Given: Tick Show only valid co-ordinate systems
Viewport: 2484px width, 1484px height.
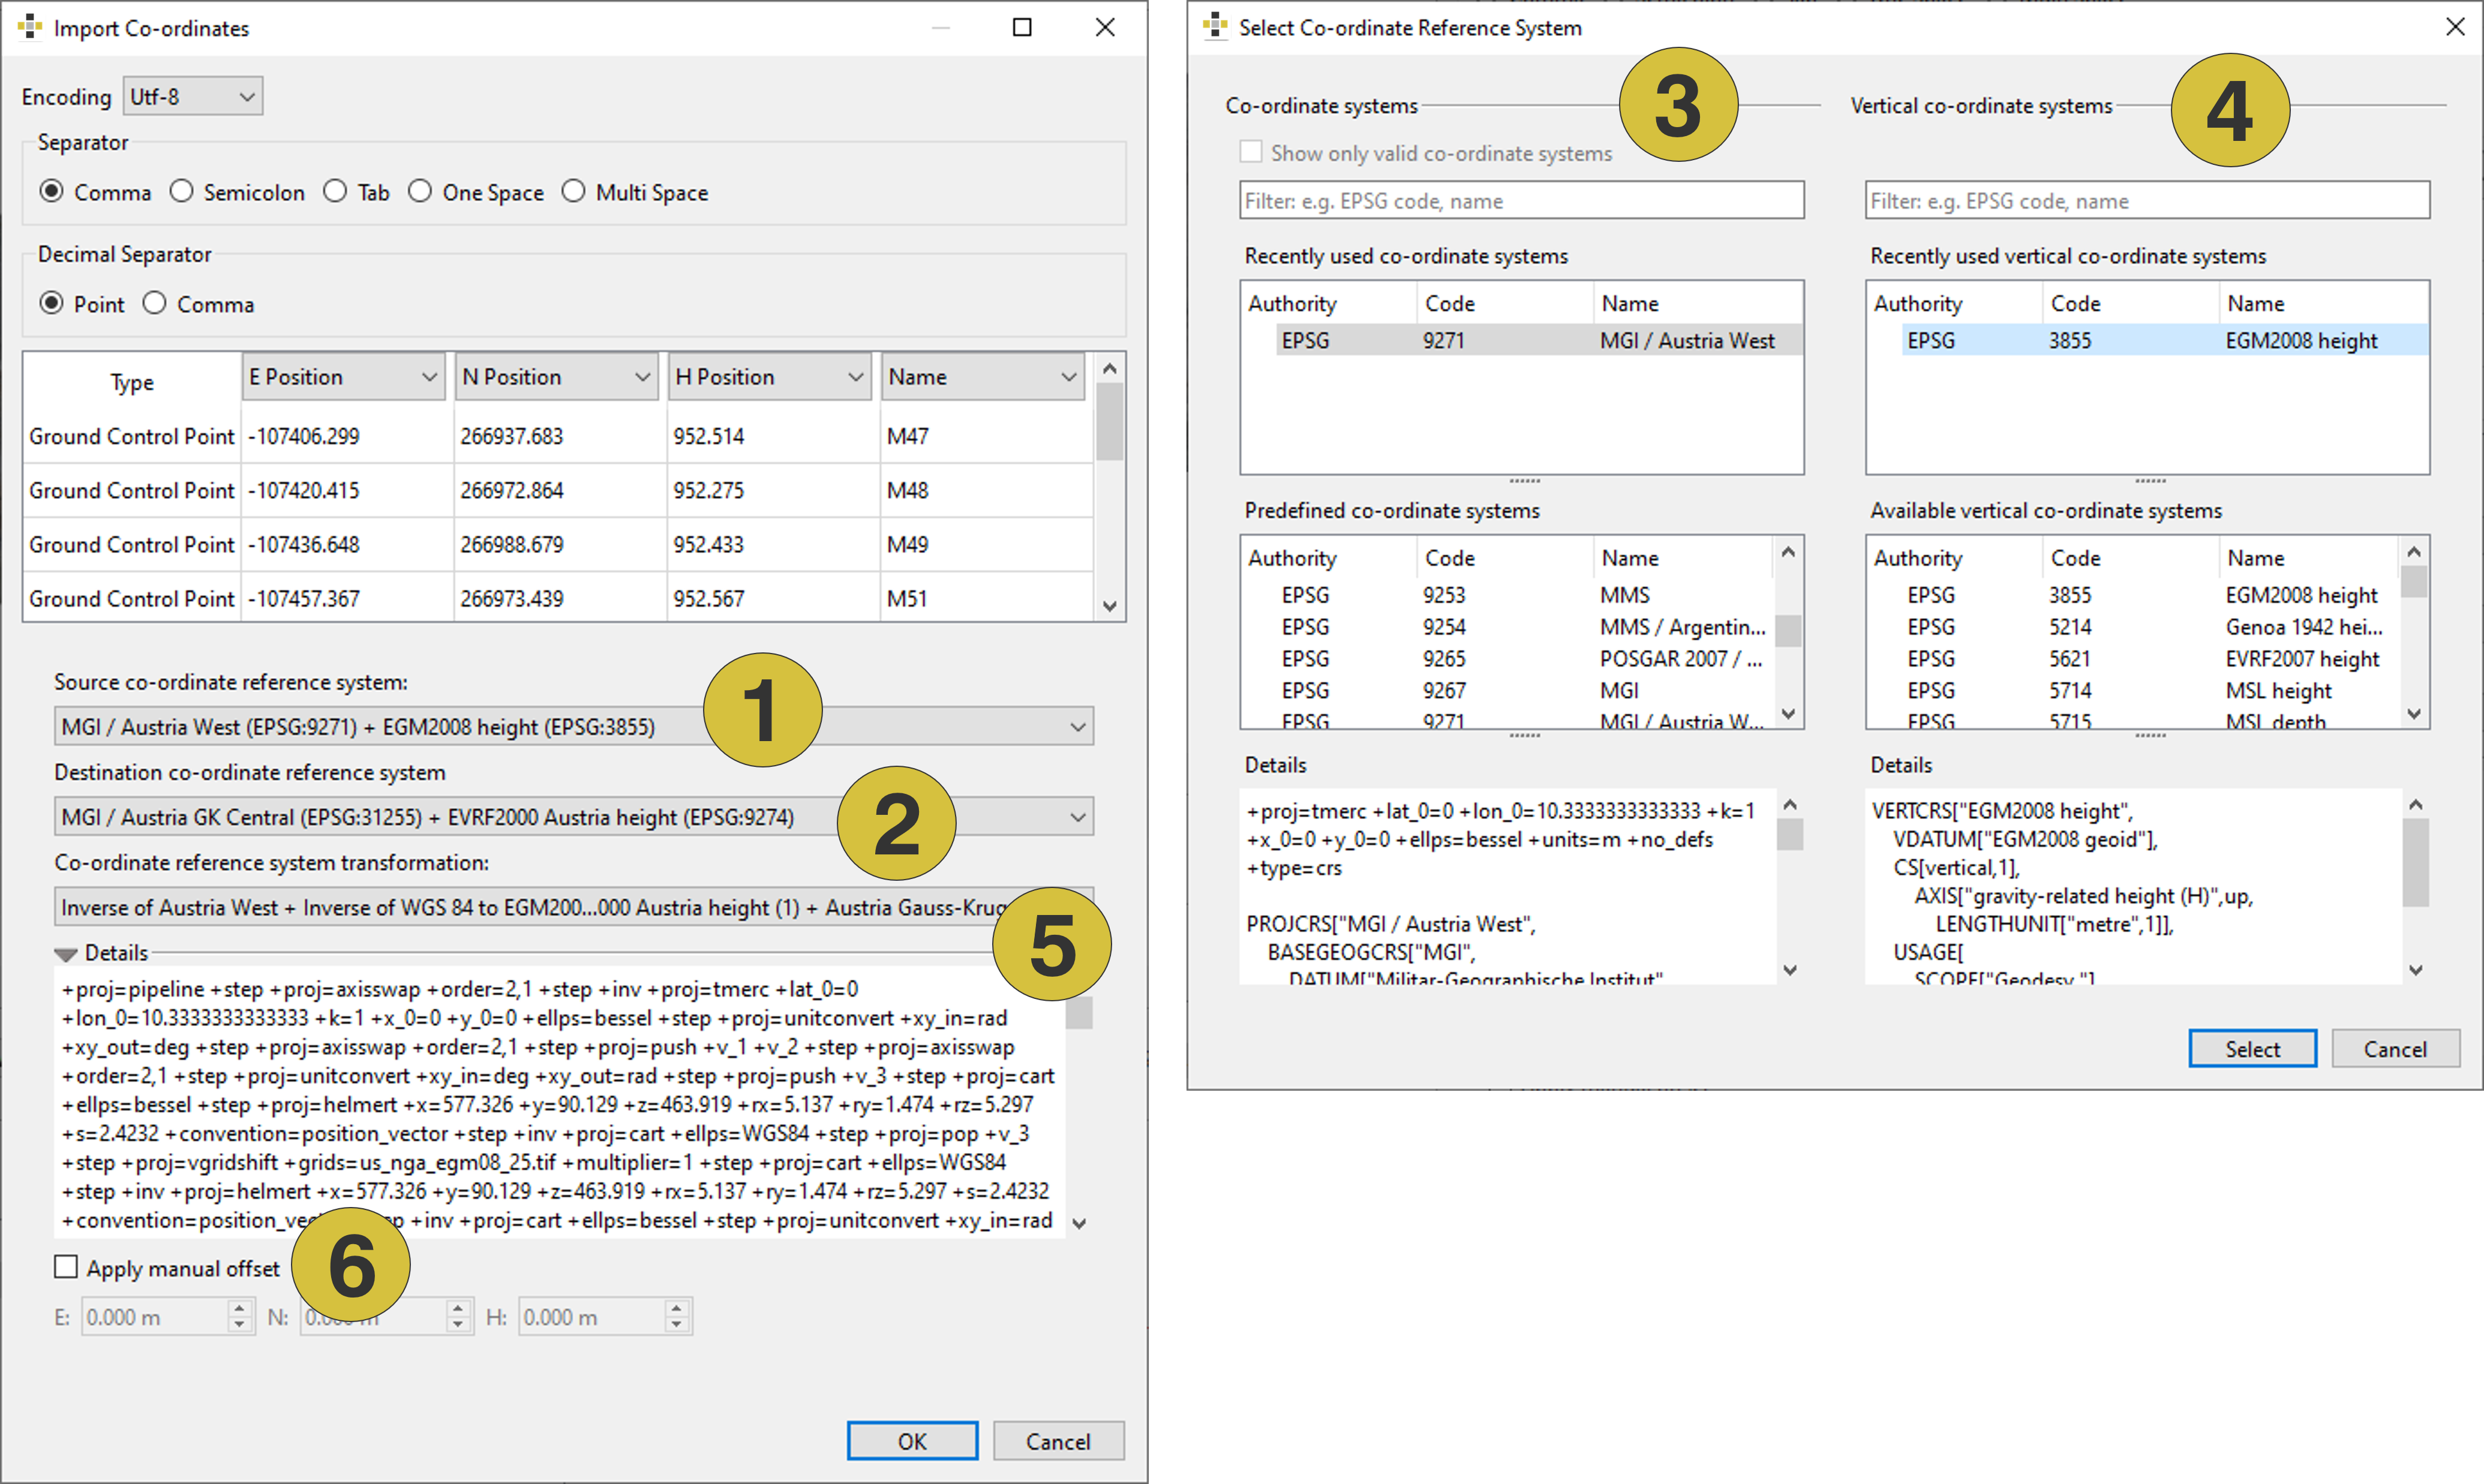Looking at the screenshot, I should [1251, 152].
